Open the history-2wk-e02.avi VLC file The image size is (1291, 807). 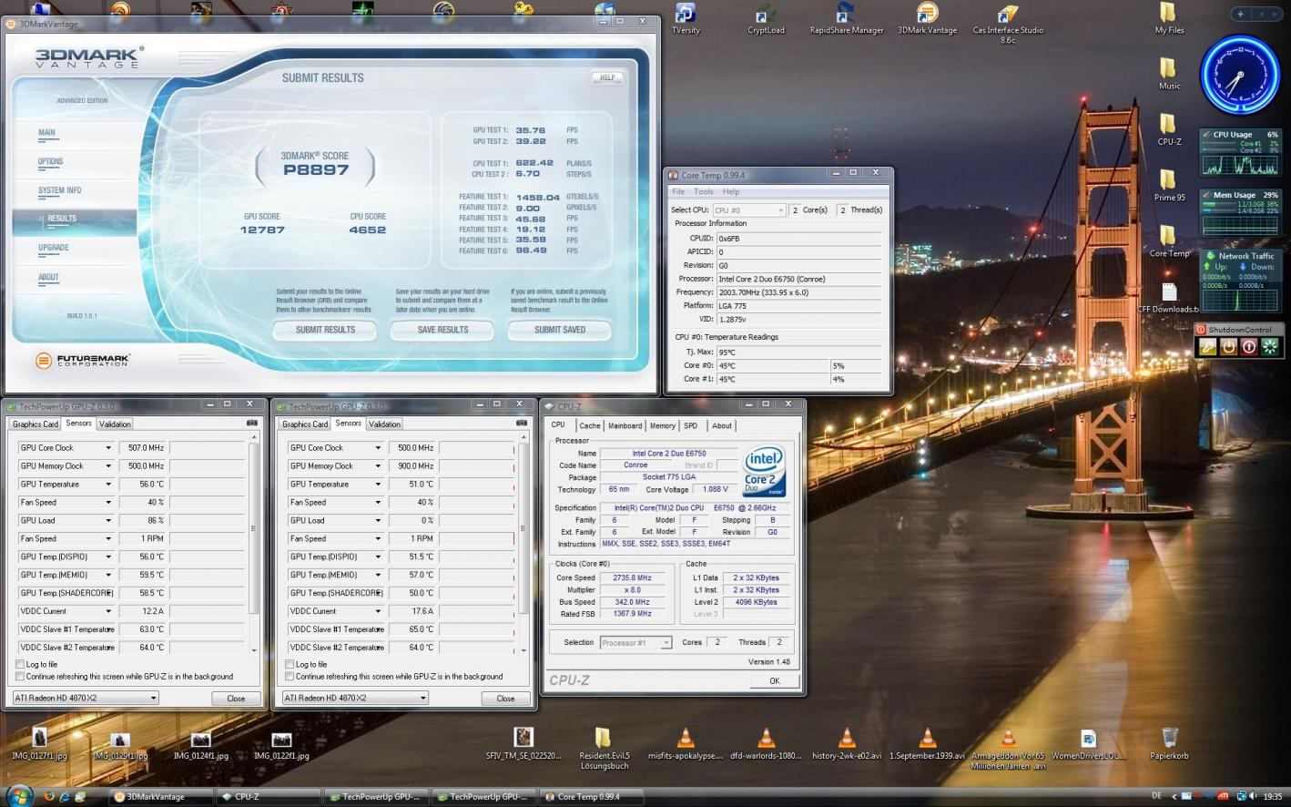(847, 737)
